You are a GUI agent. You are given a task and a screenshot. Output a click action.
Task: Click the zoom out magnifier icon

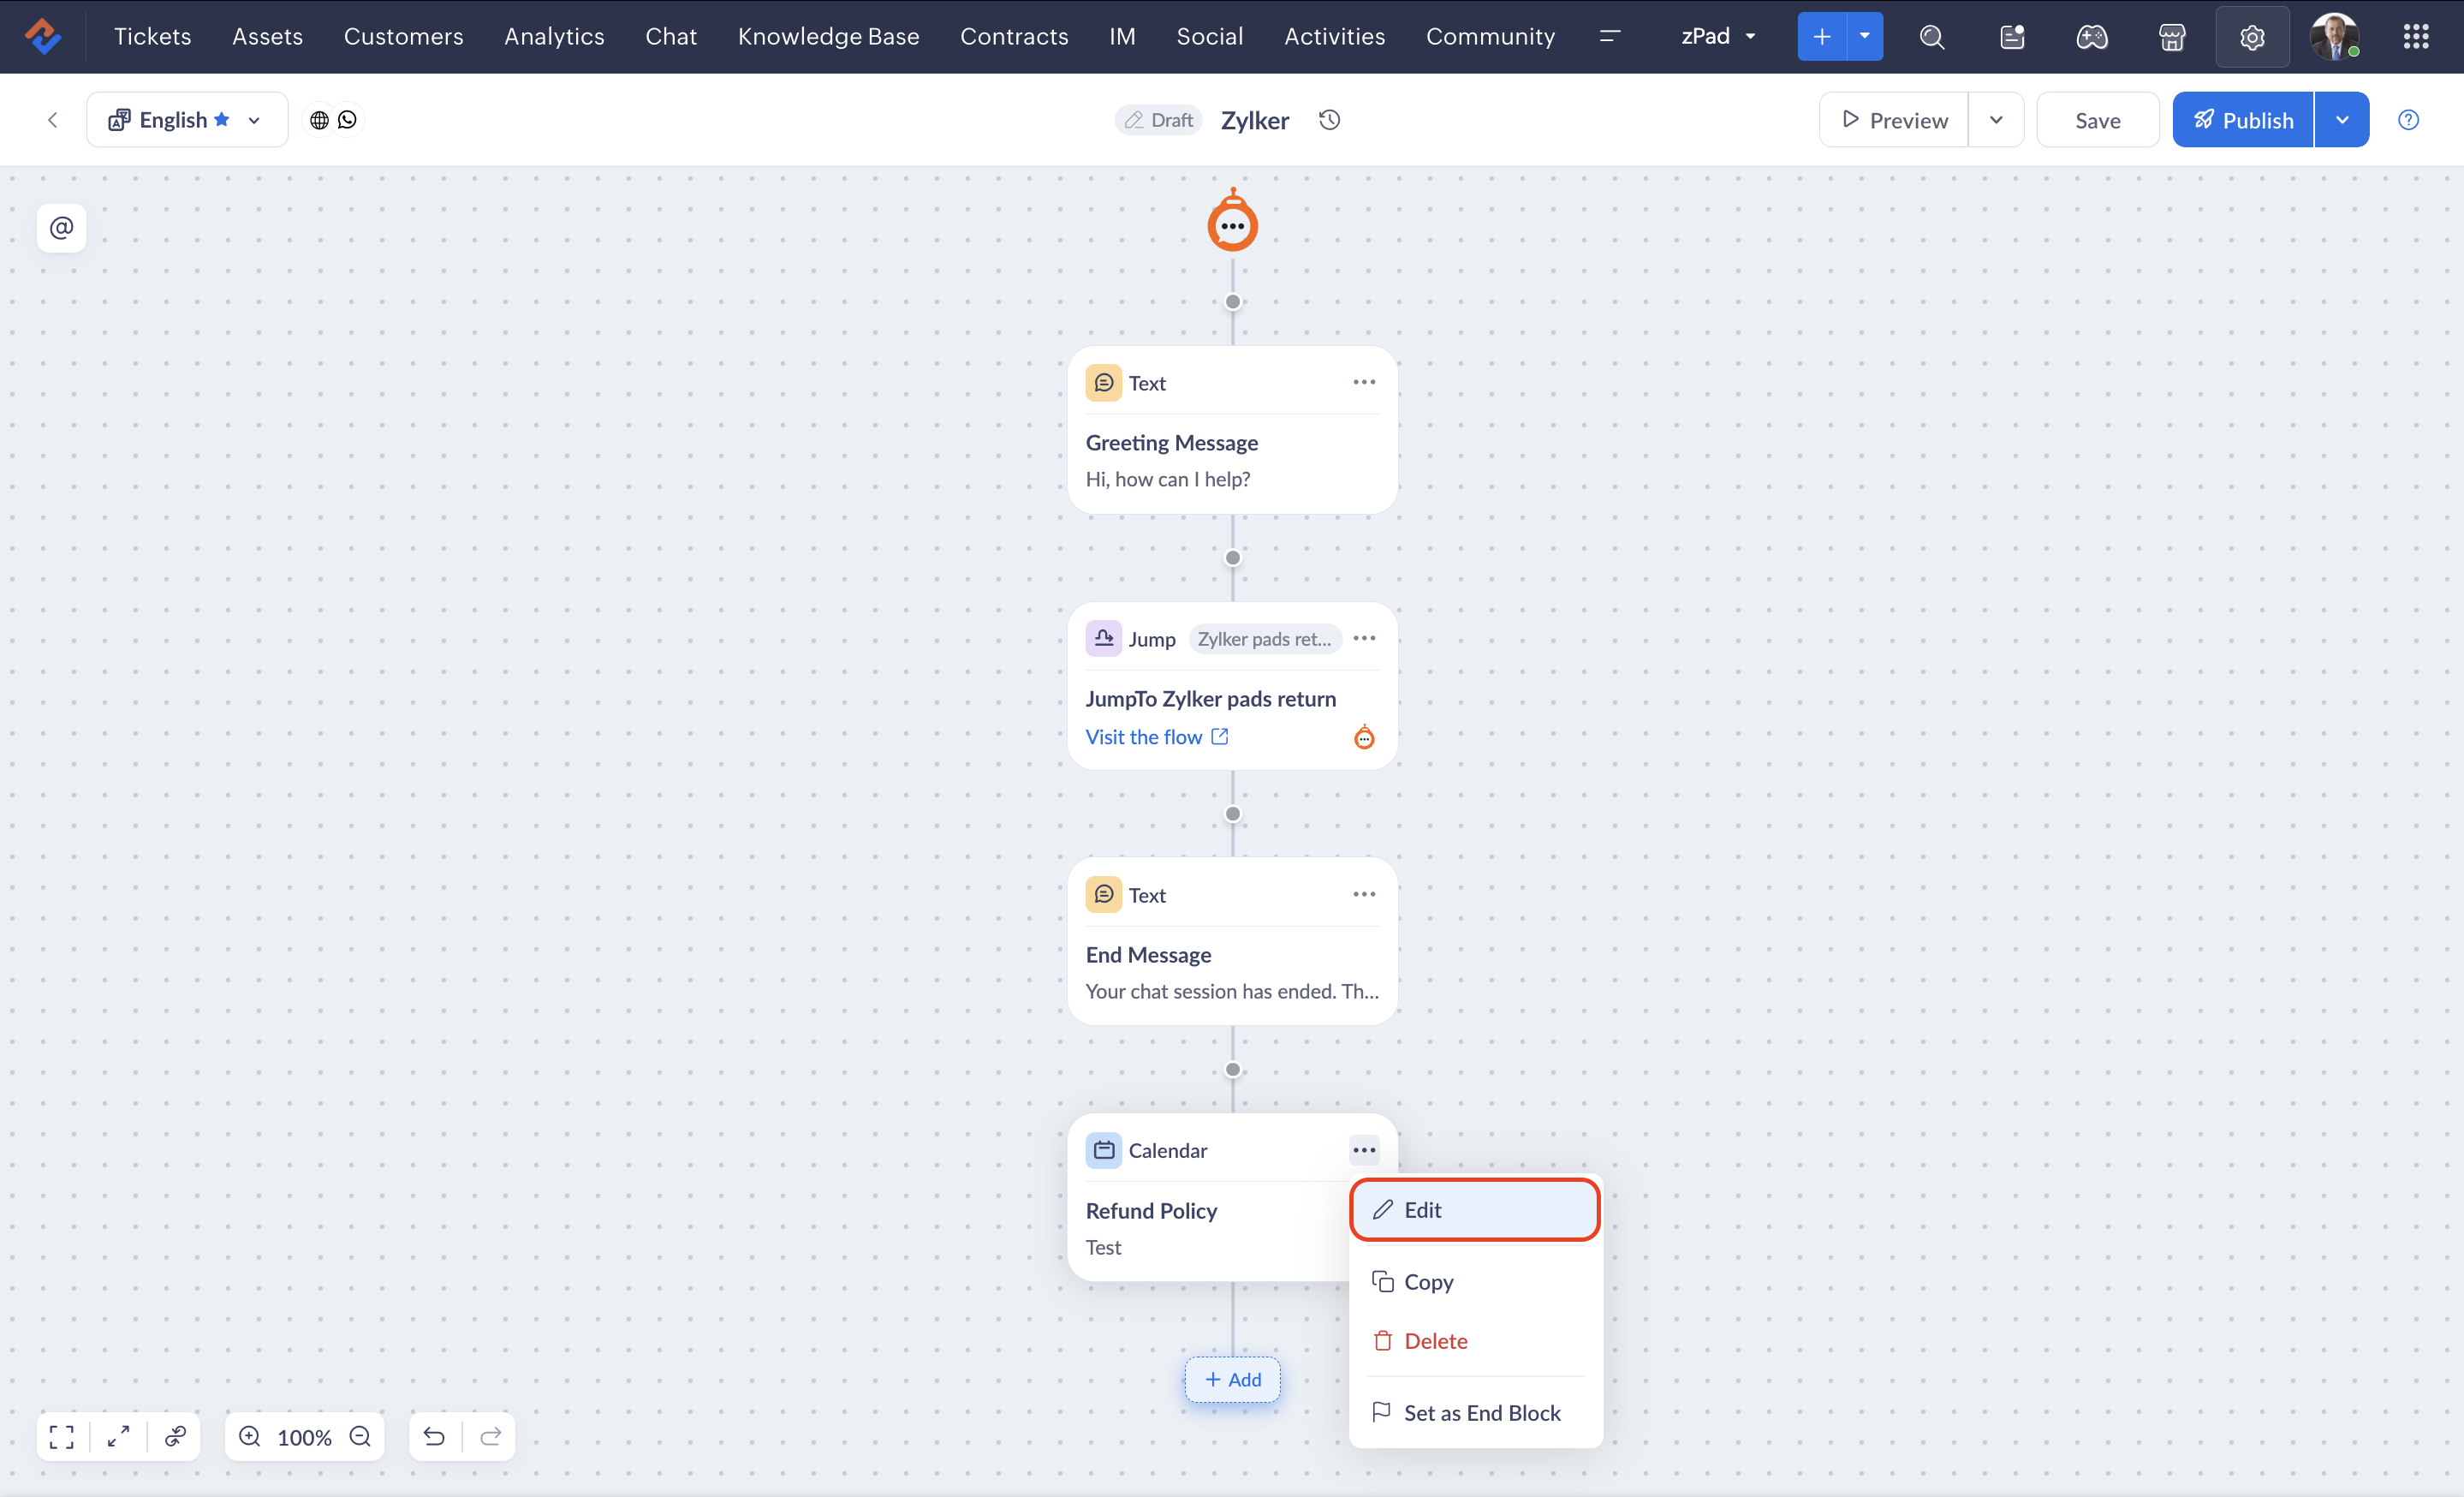[360, 1437]
